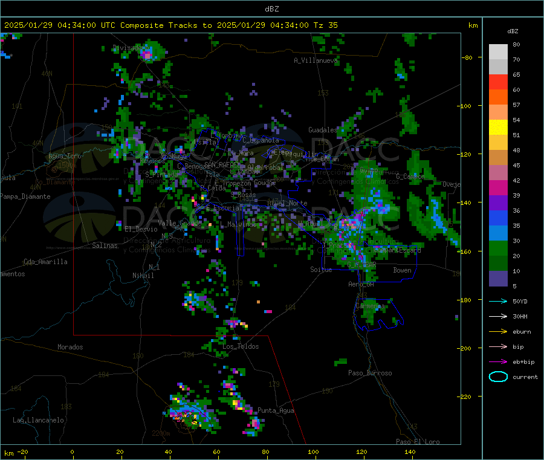The image size is (544, 460).
Task: Select the yellow 54 dBZ color swatch
Action: coord(498,128)
